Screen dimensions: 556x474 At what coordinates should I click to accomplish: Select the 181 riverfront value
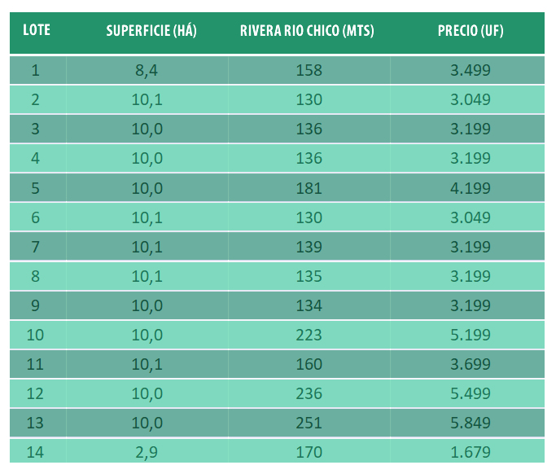point(309,188)
